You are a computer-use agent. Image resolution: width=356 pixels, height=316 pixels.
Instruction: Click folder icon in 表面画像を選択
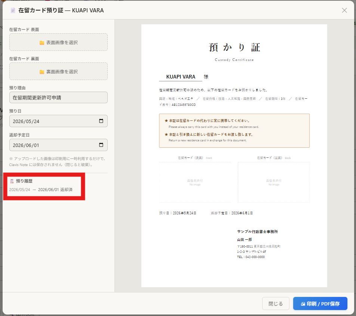coord(42,43)
